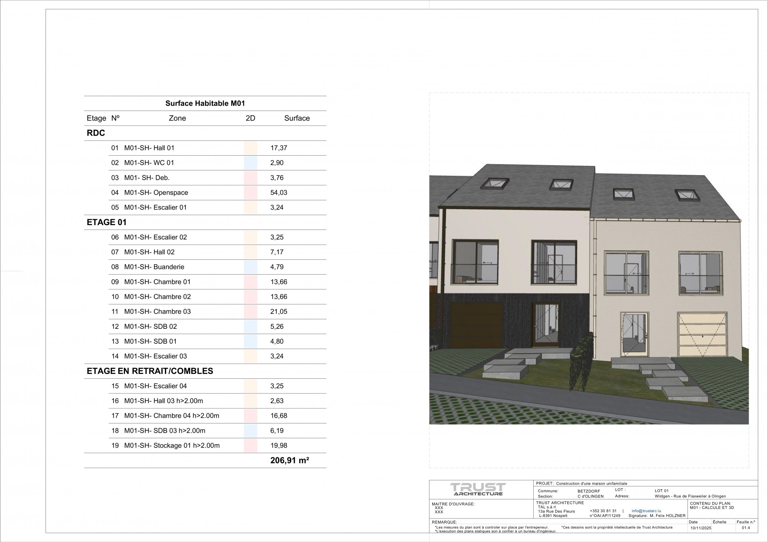The image size is (767, 542).
Task: Click the blue swatch for WC 01
Action: 250,163
